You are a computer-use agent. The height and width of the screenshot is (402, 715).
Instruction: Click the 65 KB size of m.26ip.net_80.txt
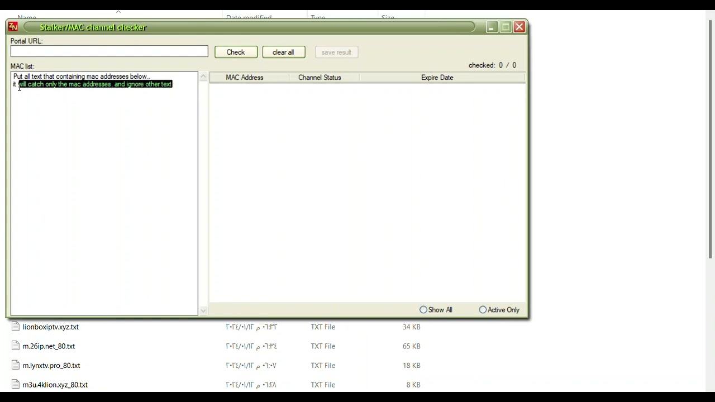tap(411, 346)
